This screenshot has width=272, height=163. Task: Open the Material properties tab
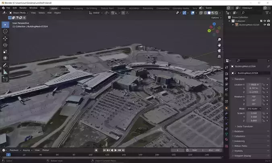pos(227,139)
